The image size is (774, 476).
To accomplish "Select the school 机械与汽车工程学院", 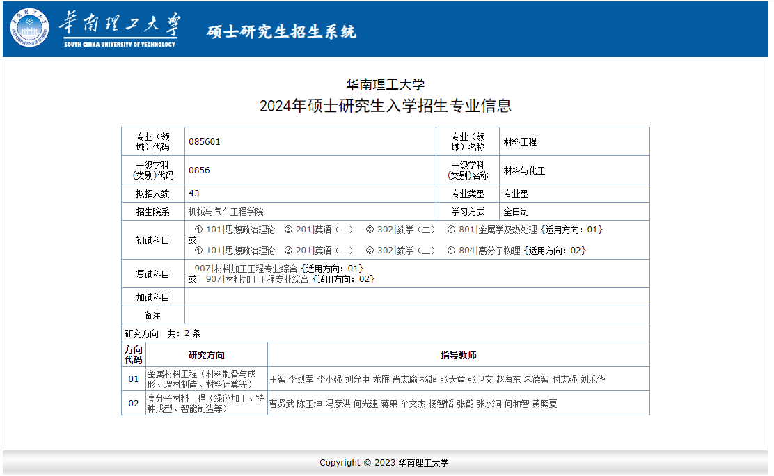I will (x=226, y=212).
